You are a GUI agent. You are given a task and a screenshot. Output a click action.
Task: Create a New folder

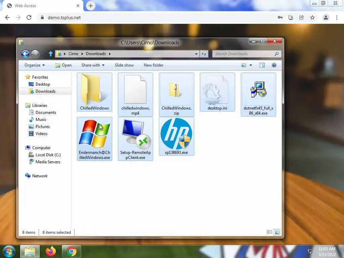(x=154, y=65)
